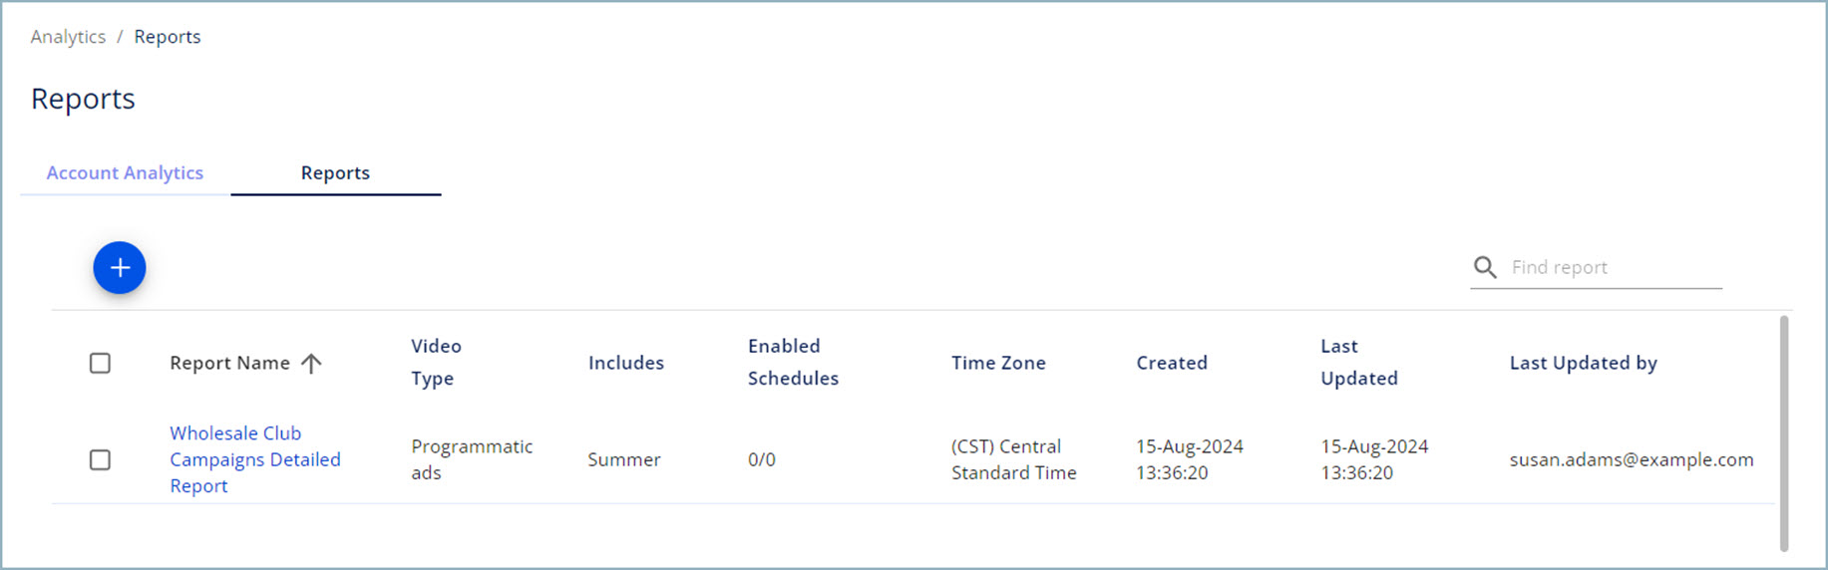Click the Created column header

[1172, 363]
